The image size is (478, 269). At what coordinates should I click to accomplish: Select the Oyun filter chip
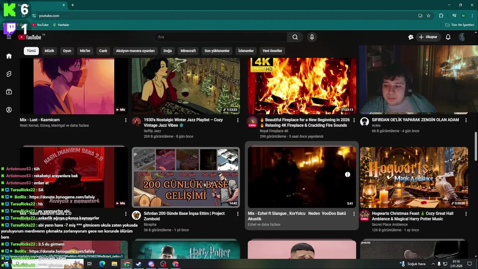click(67, 51)
